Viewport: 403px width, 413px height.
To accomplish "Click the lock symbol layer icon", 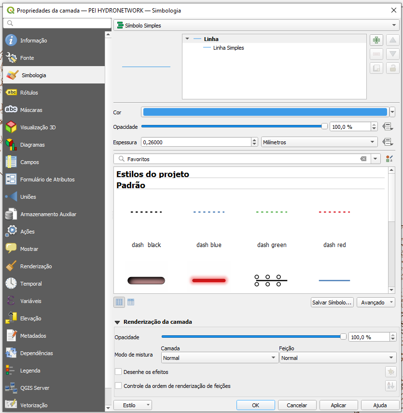I will click(393, 69).
